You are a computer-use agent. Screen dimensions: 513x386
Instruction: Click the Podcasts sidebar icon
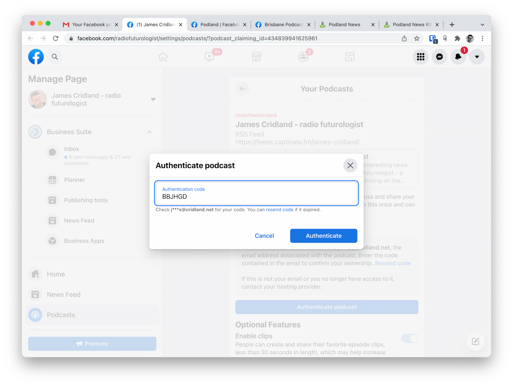pos(36,315)
